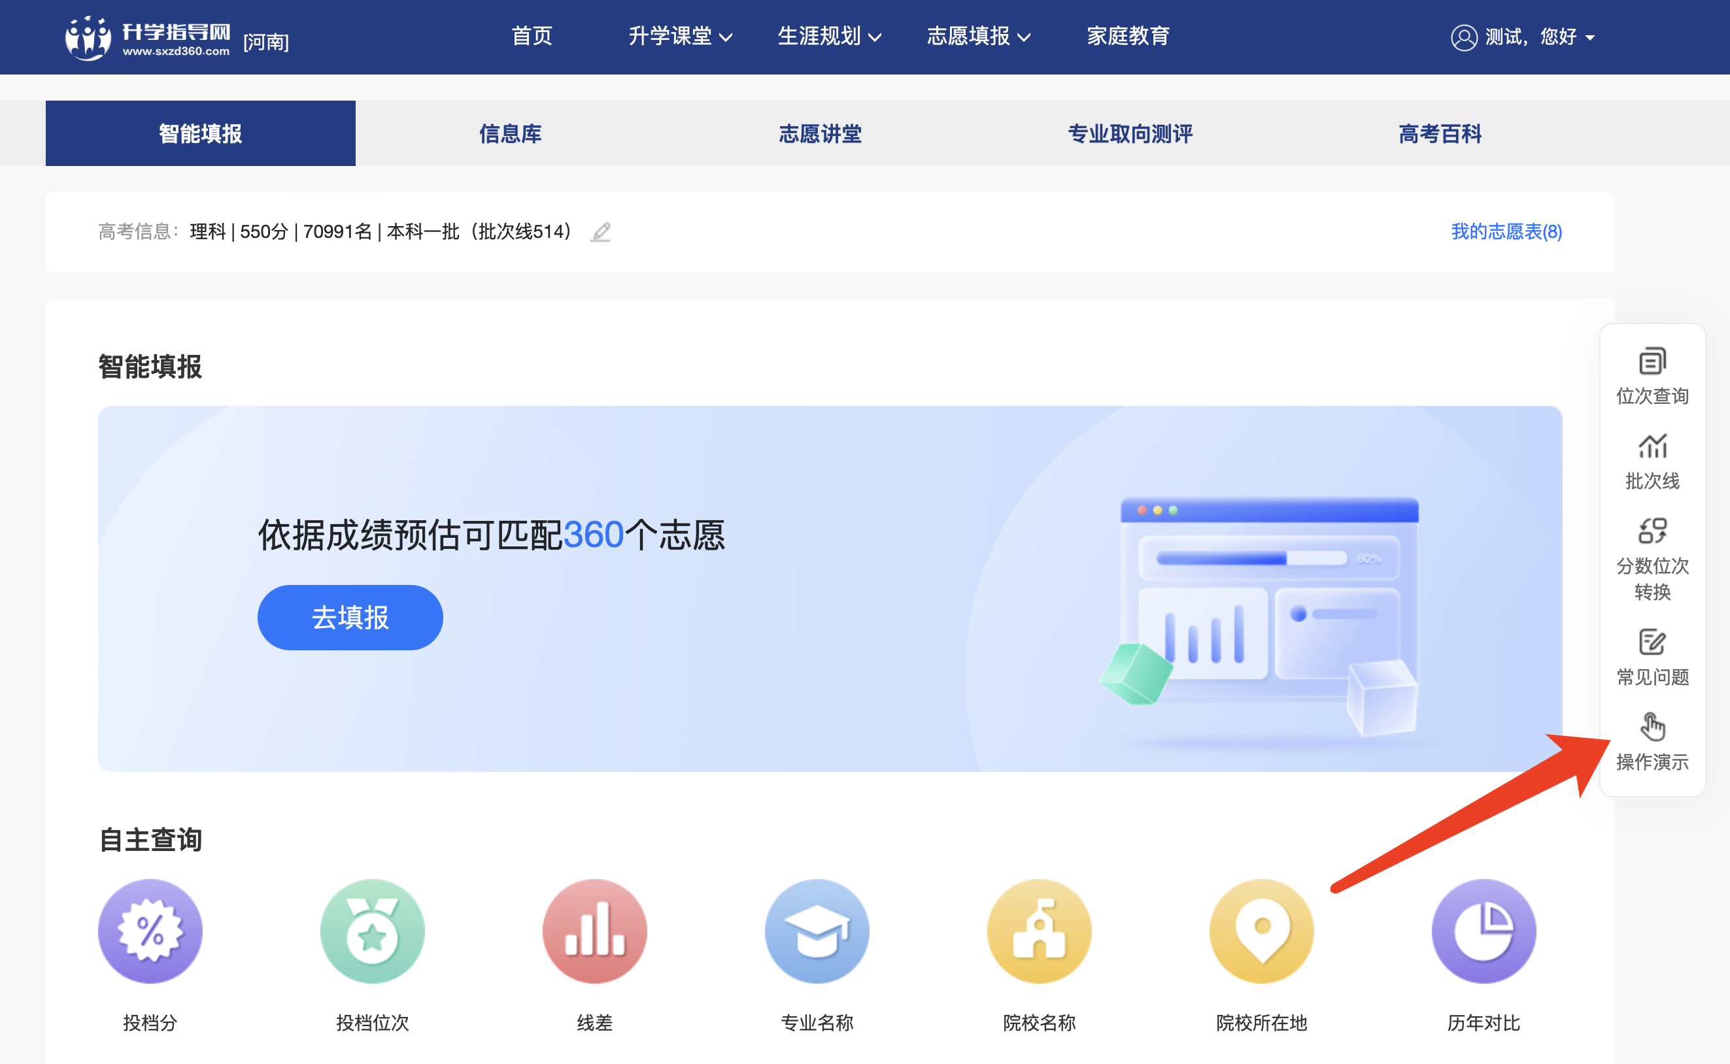Open 分数位次转换 sidebar tool

coord(1652,532)
